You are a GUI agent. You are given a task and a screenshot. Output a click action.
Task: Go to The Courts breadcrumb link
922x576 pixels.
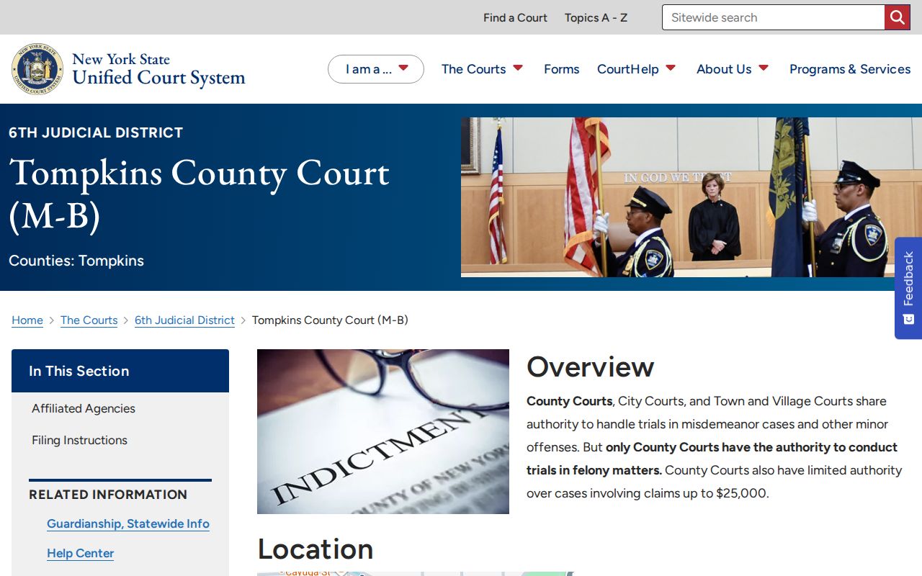(89, 320)
